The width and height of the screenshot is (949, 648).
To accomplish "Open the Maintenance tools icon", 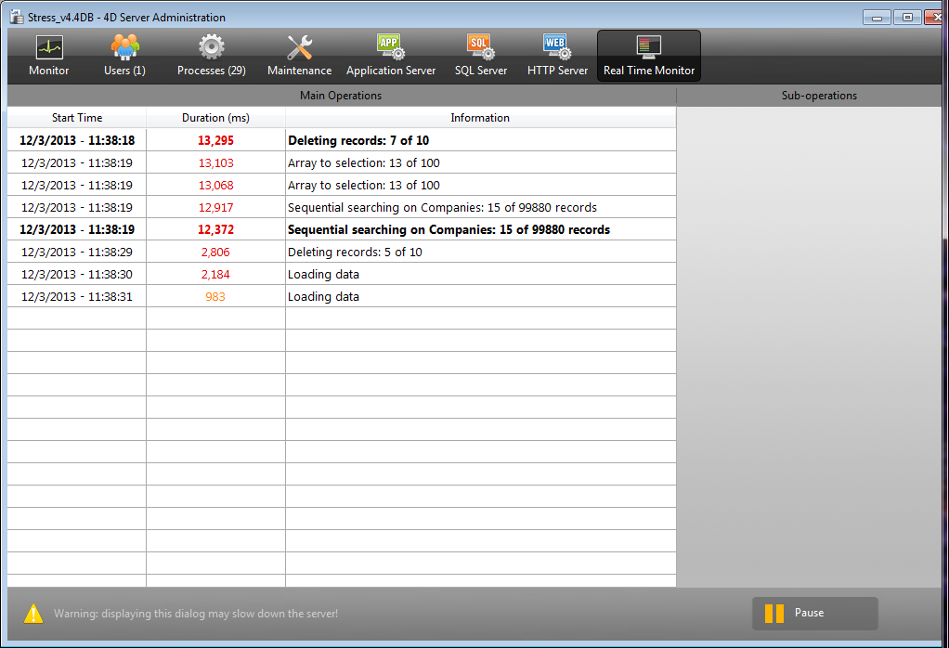I will pyautogui.click(x=299, y=47).
